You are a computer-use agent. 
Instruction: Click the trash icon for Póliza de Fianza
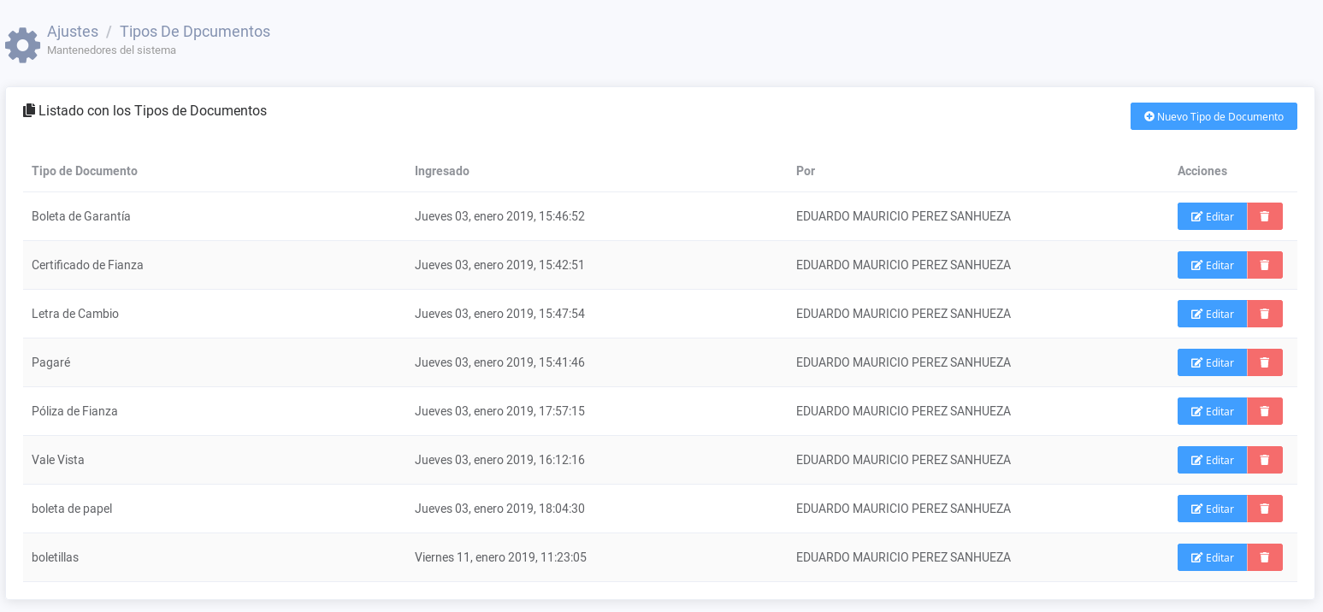[x=1265, y=411]
